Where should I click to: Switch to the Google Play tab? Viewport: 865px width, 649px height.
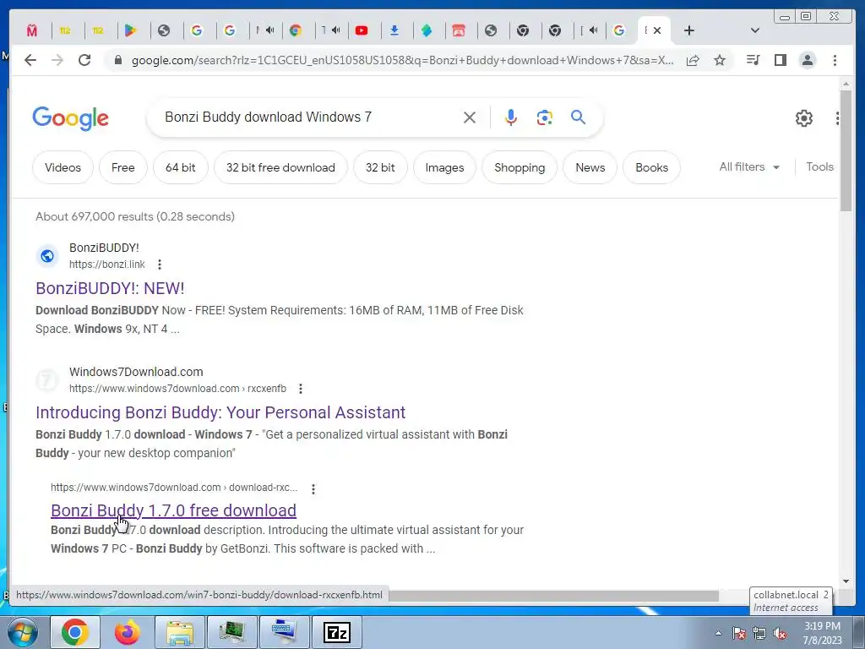point(131,30)
